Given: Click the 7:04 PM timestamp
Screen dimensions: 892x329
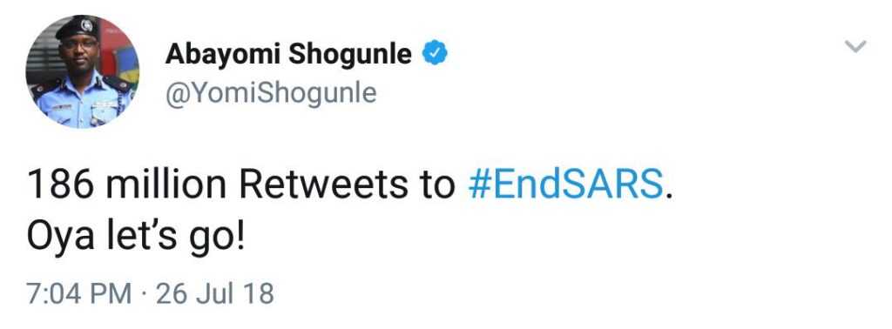Looking at the screenshot, I should 79,294.
